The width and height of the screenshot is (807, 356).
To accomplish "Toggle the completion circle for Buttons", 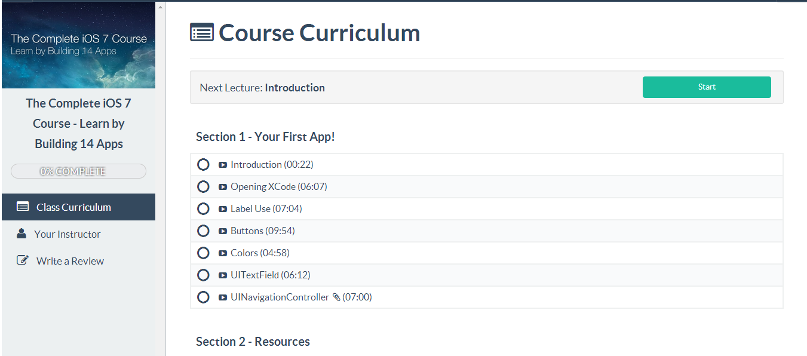I will (x=203, y=231).
